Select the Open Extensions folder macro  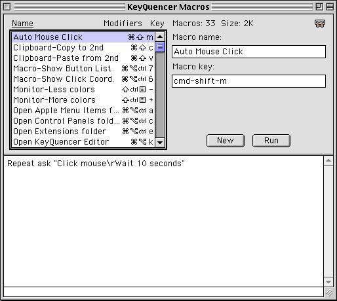point(83,132)
